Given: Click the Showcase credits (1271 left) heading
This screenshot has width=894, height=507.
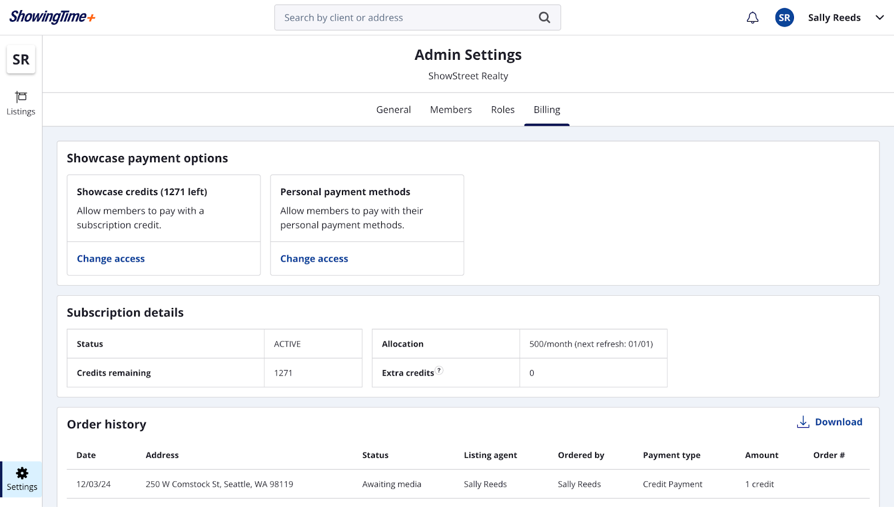Looking at the screenshot, I should [142, 192].
